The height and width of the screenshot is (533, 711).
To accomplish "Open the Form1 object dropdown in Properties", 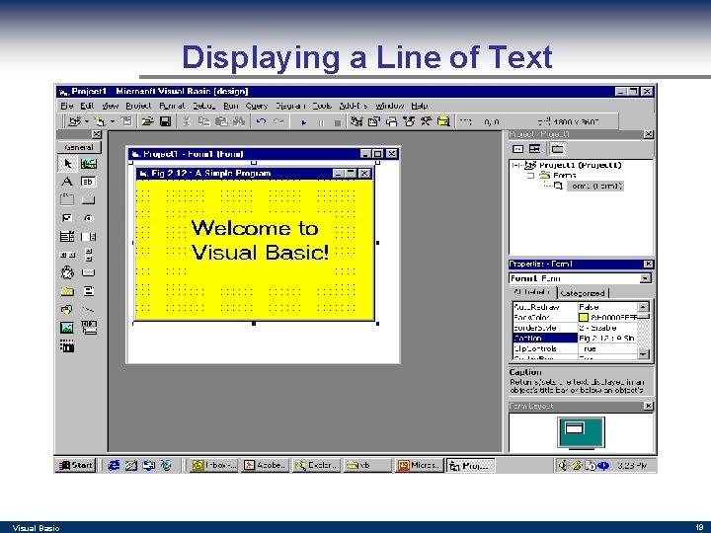I will (646, 278).
